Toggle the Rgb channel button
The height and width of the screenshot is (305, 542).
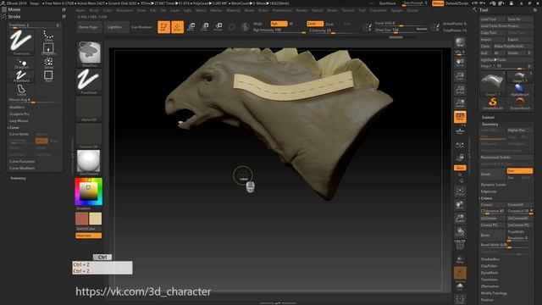pos(279,24)
